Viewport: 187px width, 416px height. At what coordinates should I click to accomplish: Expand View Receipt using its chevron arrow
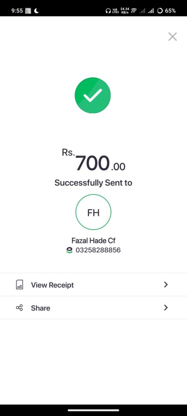[166, 285]
